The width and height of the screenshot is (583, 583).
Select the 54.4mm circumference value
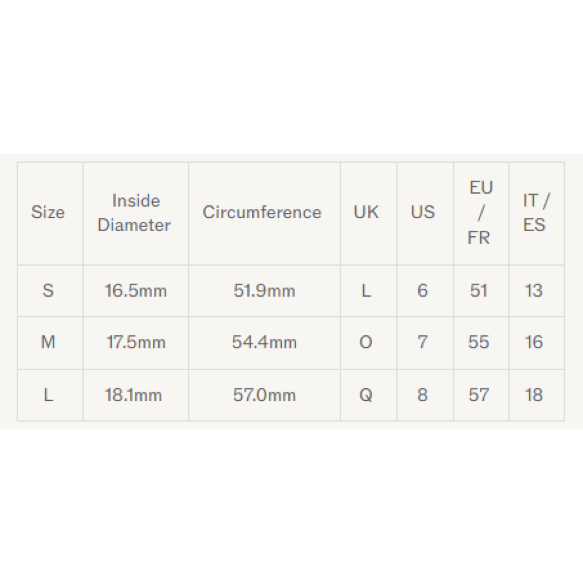tap(264, 343)
